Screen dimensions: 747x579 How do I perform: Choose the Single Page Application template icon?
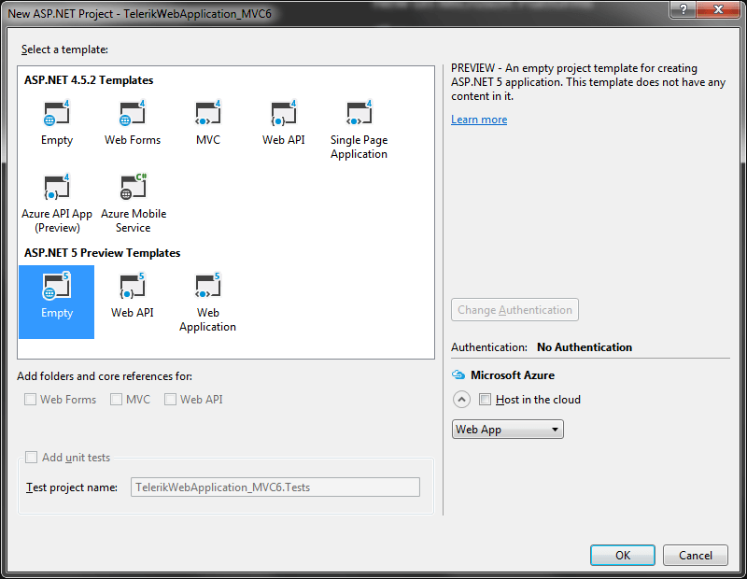pos(359,113)
